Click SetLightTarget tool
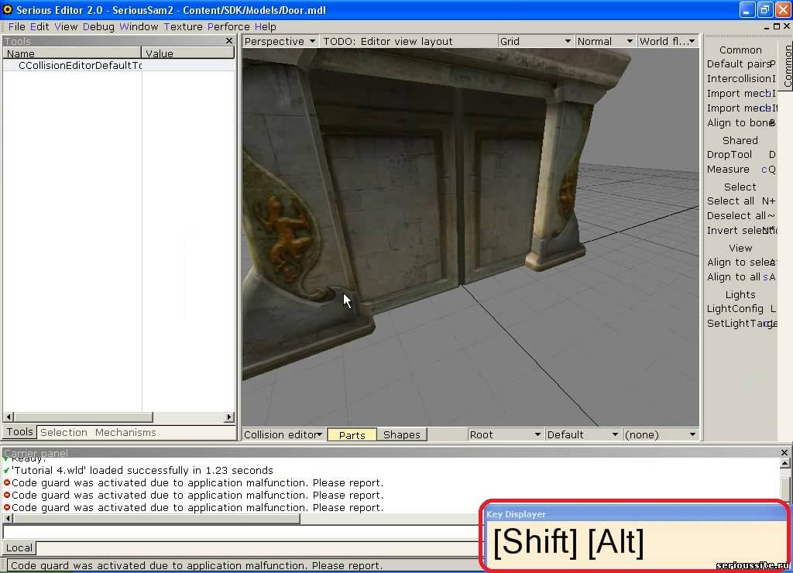 (741, 324)
